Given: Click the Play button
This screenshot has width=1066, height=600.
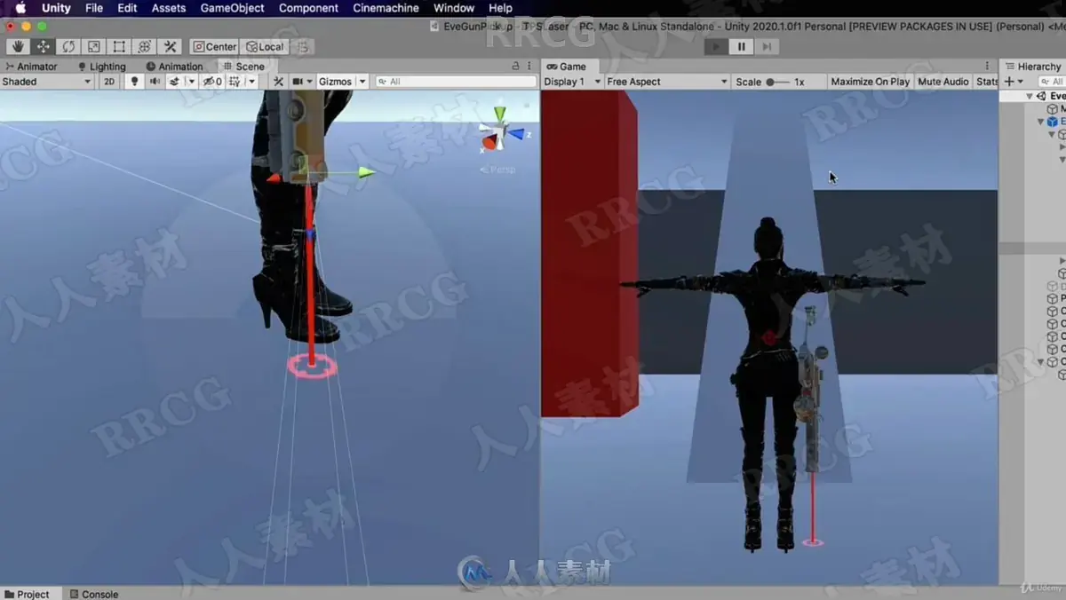Looking at the screenshot, I should (716, 46).
